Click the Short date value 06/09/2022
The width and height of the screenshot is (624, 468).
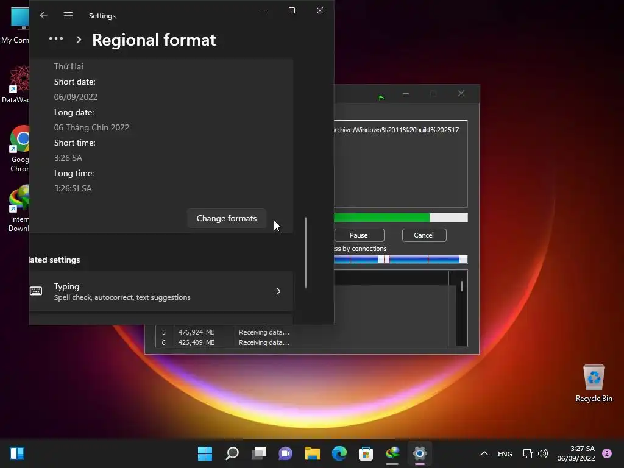point(76,97)
